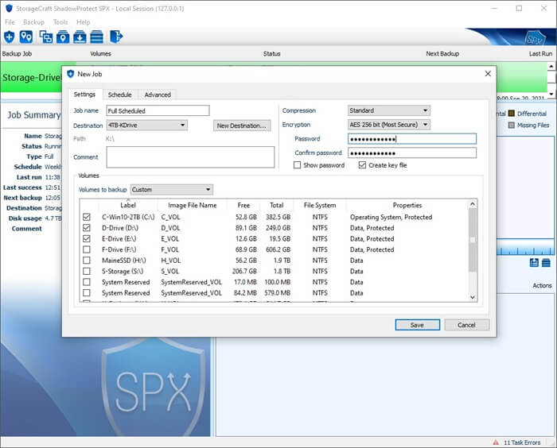
Task: Click the overlapping windows toolbar icon
Action: (45, 37)
